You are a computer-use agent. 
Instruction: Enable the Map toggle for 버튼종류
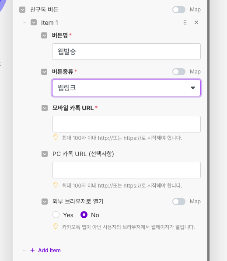179,72
